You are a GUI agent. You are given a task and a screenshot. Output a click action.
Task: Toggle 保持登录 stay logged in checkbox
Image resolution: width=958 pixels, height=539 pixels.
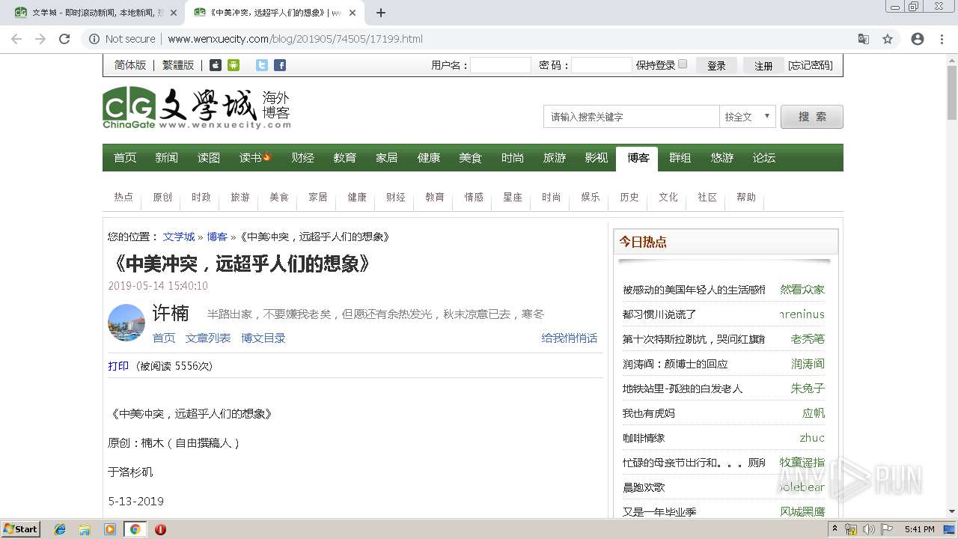coord(683,64)
